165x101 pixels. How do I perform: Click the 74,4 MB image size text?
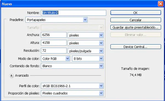point(136,75)
